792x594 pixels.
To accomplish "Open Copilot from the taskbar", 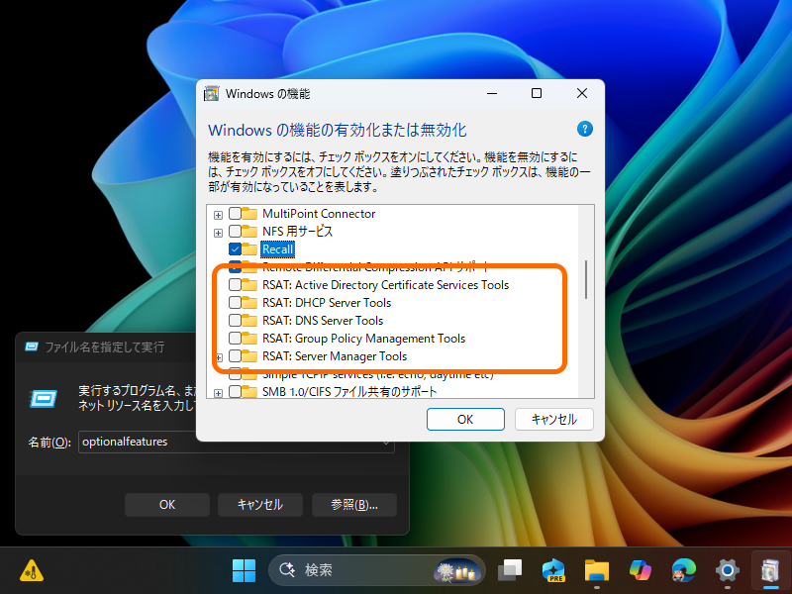I will point(640,570).
